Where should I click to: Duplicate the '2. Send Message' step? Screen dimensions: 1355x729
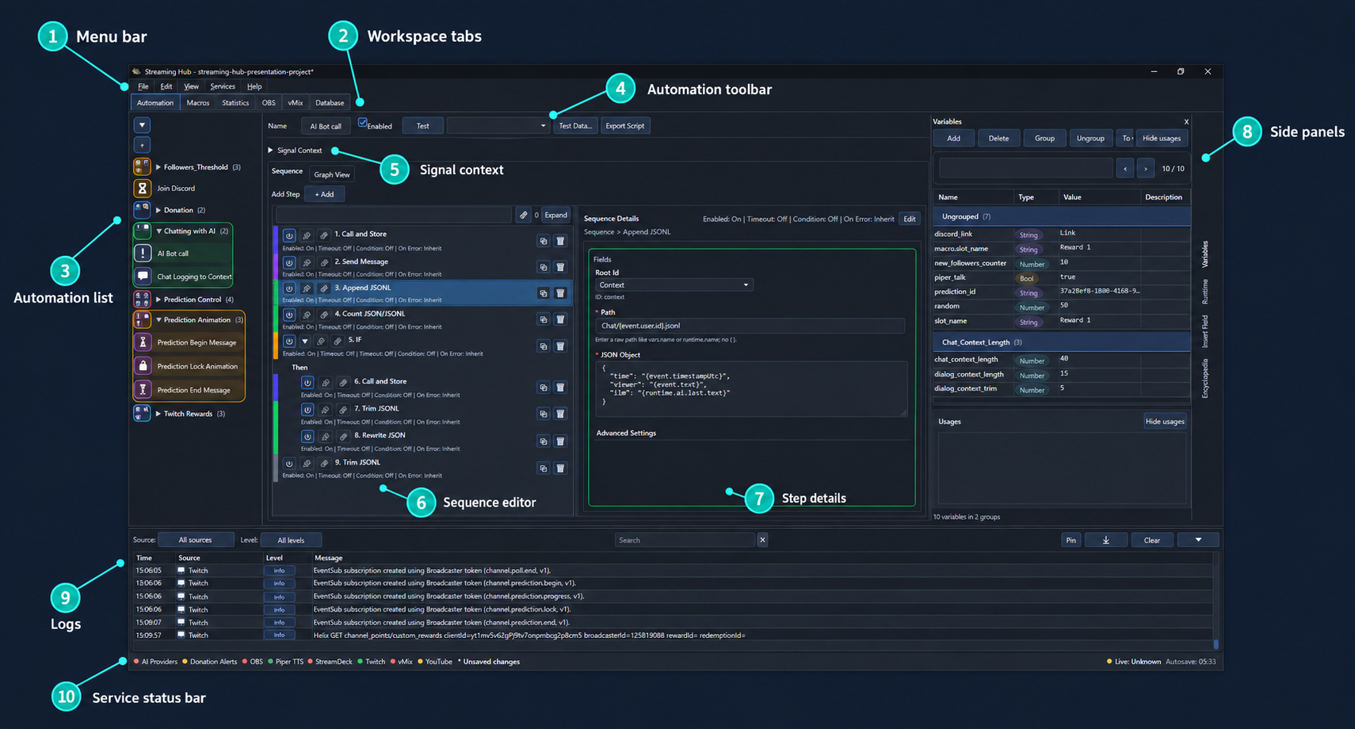544,267
